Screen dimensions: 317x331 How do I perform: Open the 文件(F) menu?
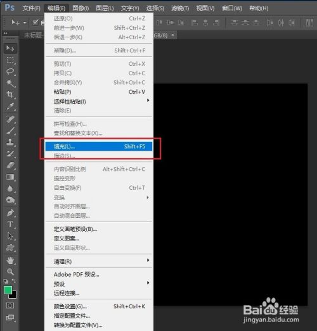[31, 8]
